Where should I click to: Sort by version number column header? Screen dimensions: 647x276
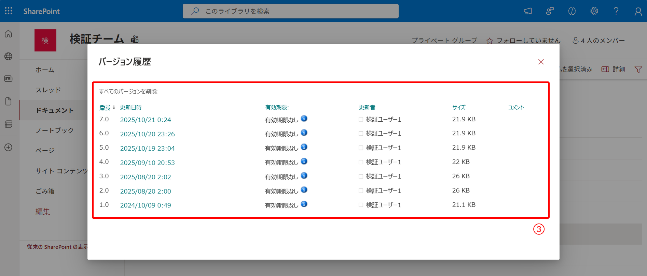point(105,107)
